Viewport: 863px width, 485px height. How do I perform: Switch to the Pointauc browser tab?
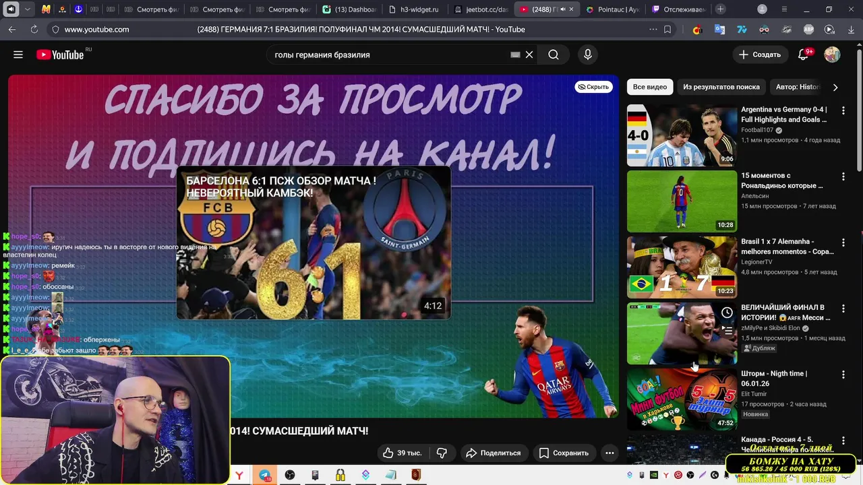612,9
